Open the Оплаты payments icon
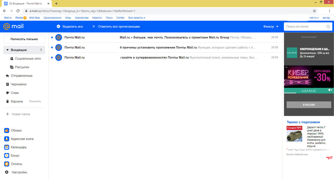334x179 pixels. coord(7,164)
